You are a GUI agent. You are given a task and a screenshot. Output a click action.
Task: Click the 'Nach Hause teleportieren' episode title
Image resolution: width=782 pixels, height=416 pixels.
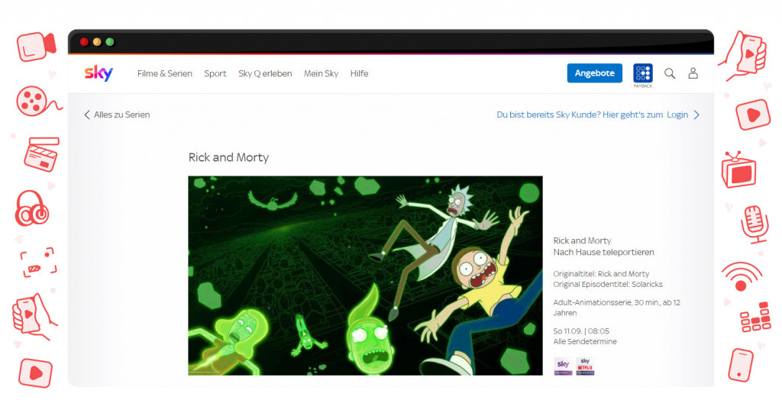603,252
